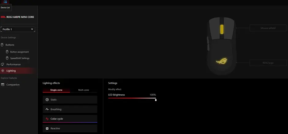Click the Performance gauge icon
This screenshot has height=134, width=288.
click(2, 64)
